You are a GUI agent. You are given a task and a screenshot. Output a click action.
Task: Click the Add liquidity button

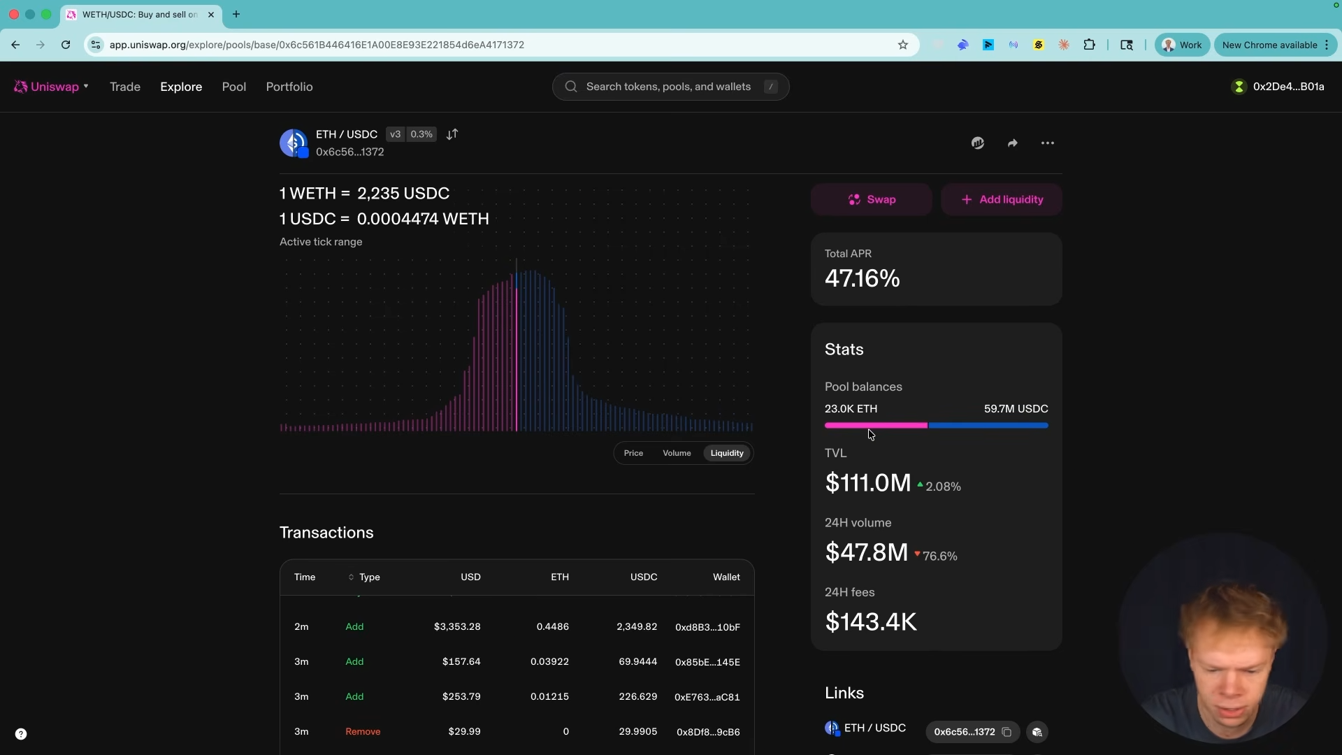(x=1002, y=200)
